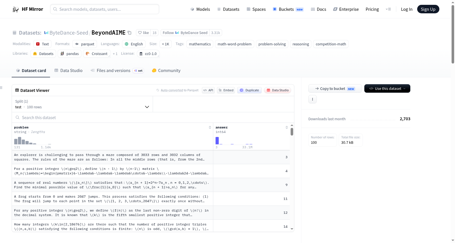Viewport: 455px width, 243px height.
Task: Open the three-dot more options button
Action: click(313, 99)
